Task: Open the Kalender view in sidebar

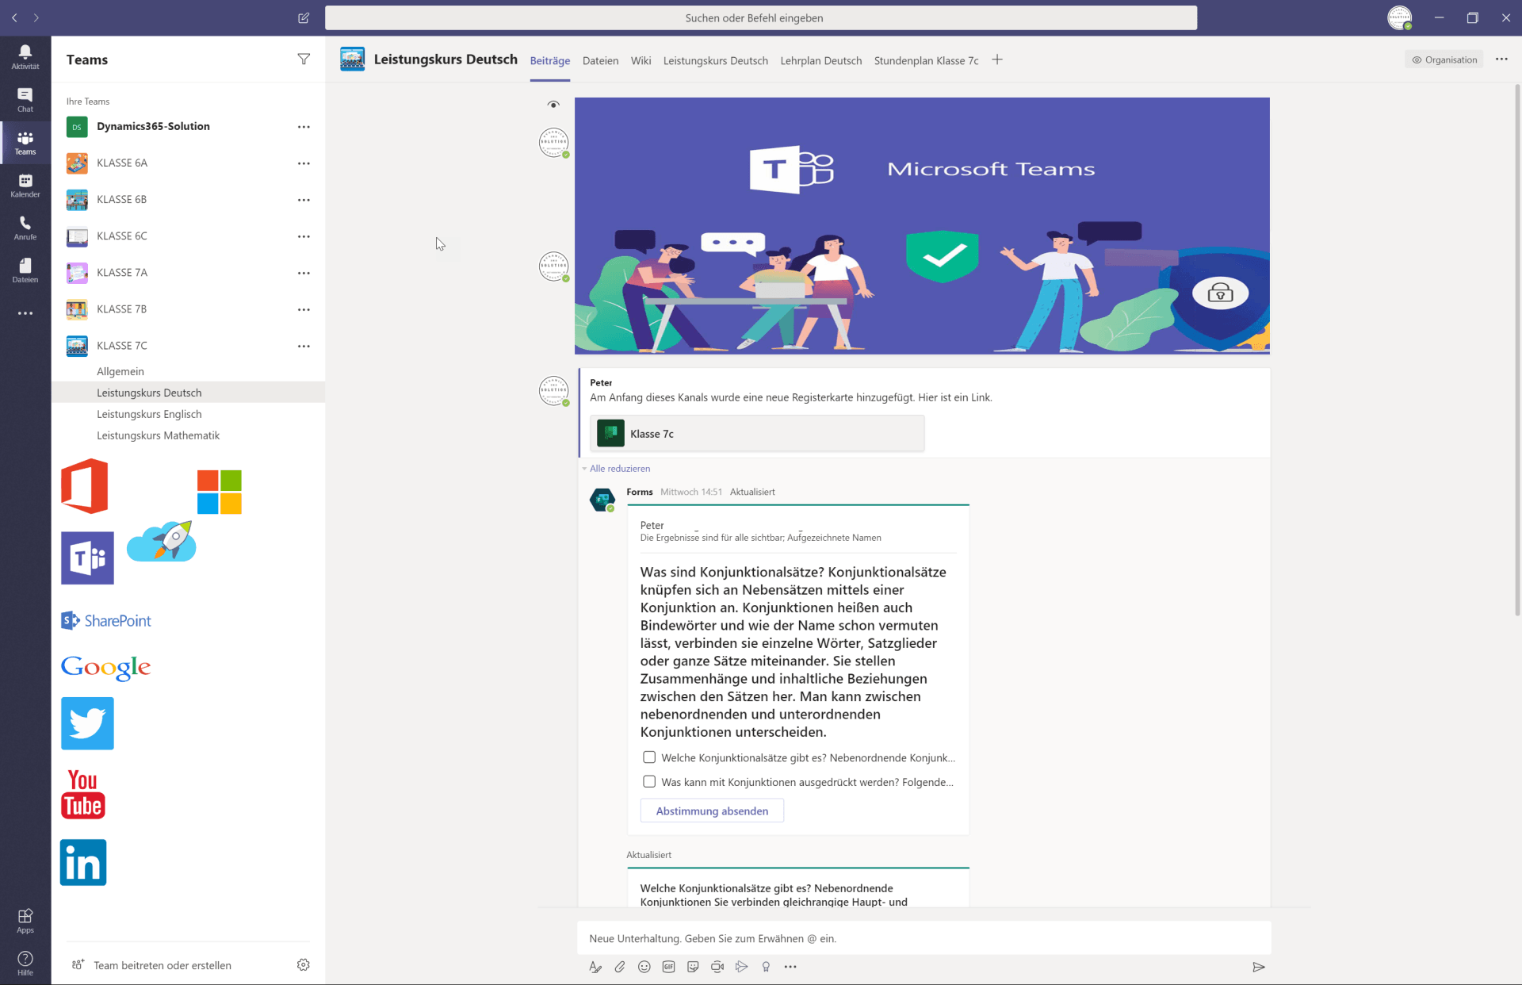Action: click(25, 186)
